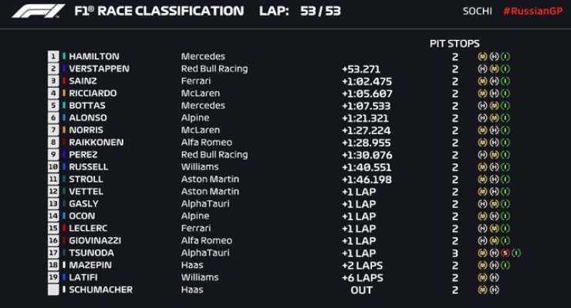
Task: Click the SOCHI location label
Action: pyautogui.click(x=478, y=12)
